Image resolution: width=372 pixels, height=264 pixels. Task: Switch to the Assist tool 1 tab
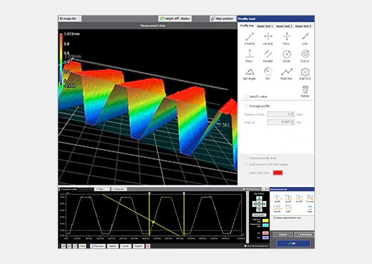[x=265, y=26]
